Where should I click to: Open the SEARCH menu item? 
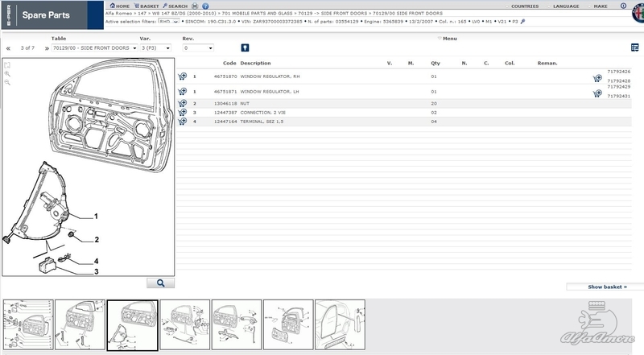(x=175, y=6)
